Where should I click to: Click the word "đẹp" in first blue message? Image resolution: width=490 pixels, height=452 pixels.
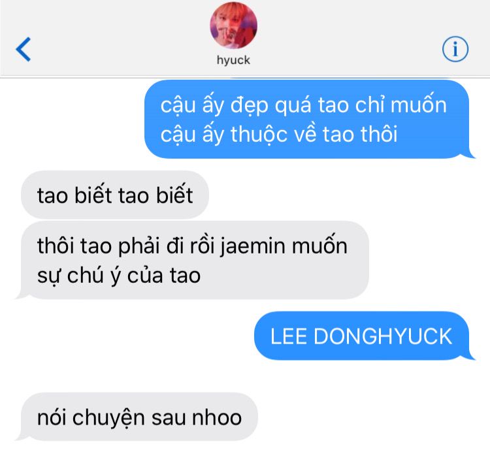click(250, 106)
